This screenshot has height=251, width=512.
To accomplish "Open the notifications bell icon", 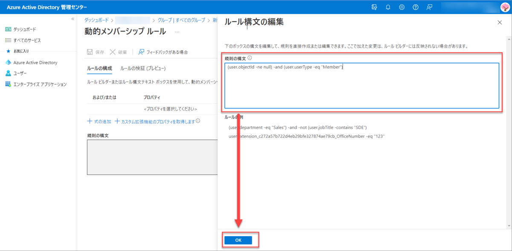I will [388, 7].
